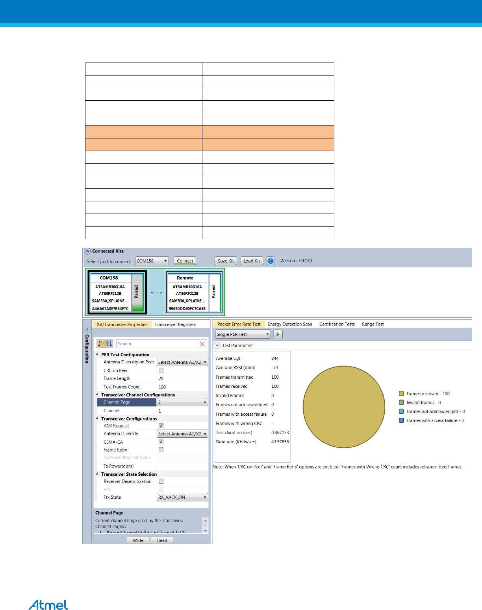
Task: Switch to Transceiver Registers tab
Action: [x=175, y=324]
